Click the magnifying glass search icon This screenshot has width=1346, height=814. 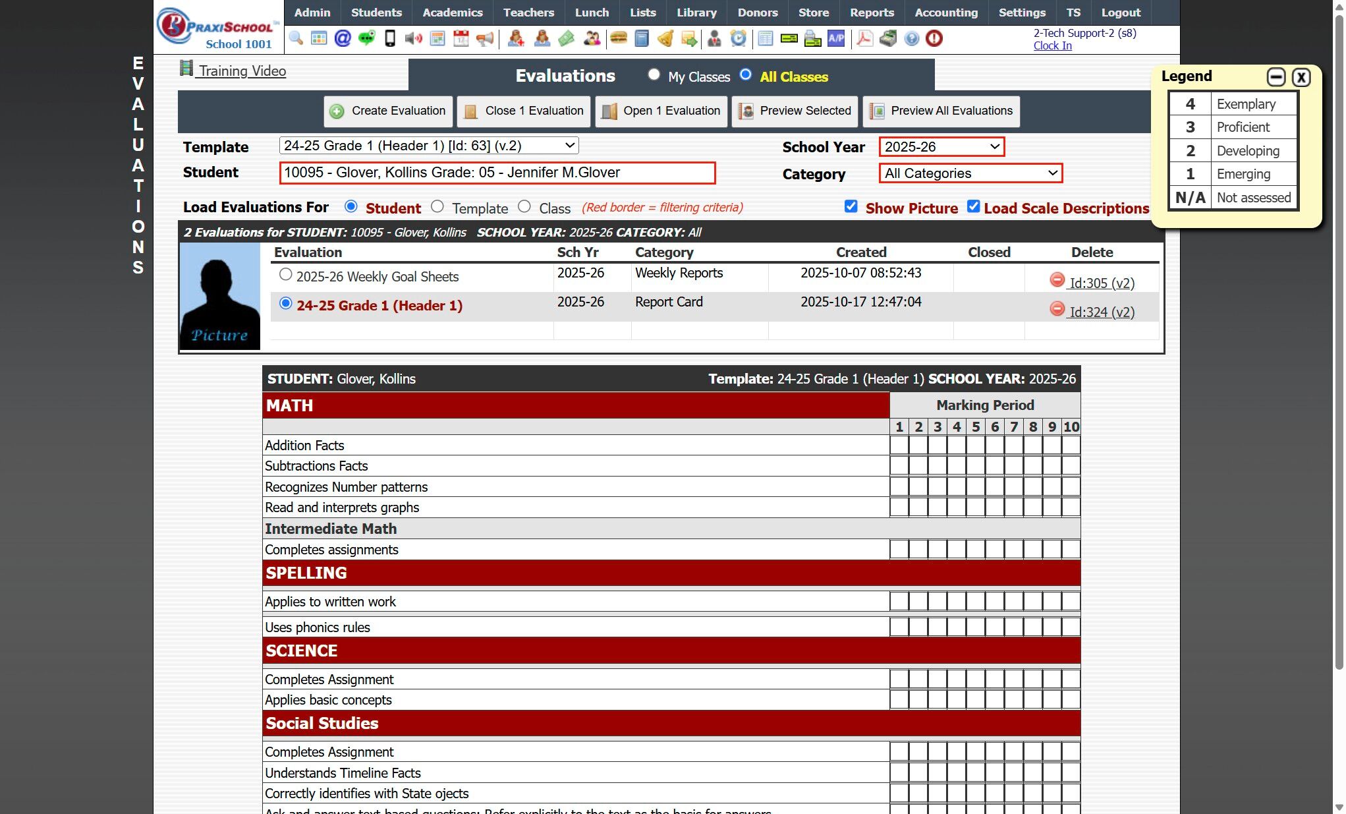tap(296, 39)
